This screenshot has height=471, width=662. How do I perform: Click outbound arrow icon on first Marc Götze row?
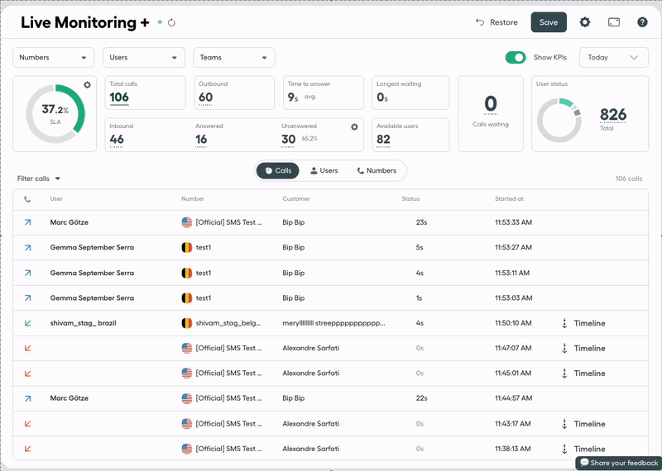pos(27,222)
